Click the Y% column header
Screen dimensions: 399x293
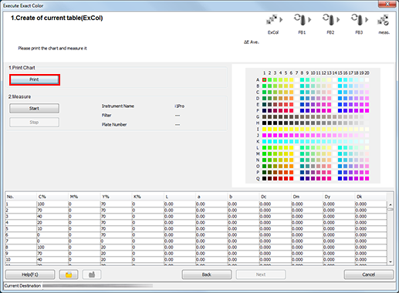[x=117, y=197]
